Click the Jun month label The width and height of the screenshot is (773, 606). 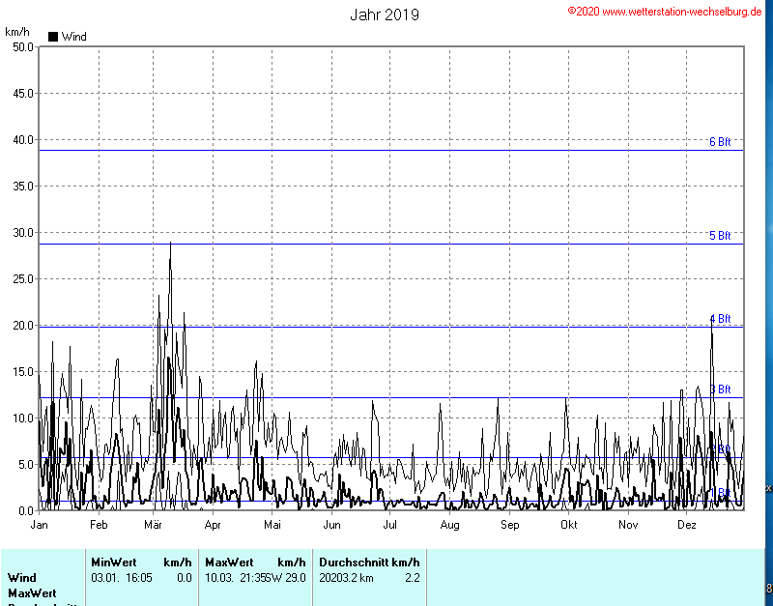click(x=331, y=525)
